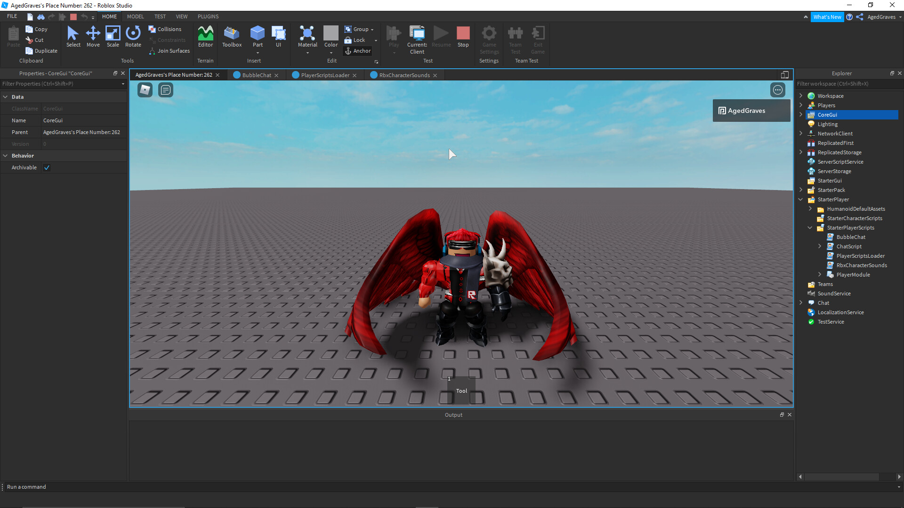This screenshot has width=904, height=508.
Task: Collapse the Data properties section
Action: [x=5, y=97]
